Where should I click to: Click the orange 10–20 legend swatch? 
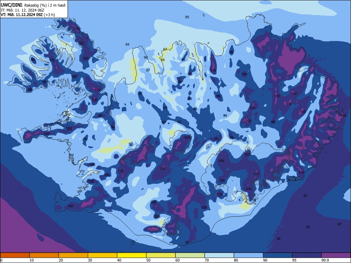(x=44, y=255)
